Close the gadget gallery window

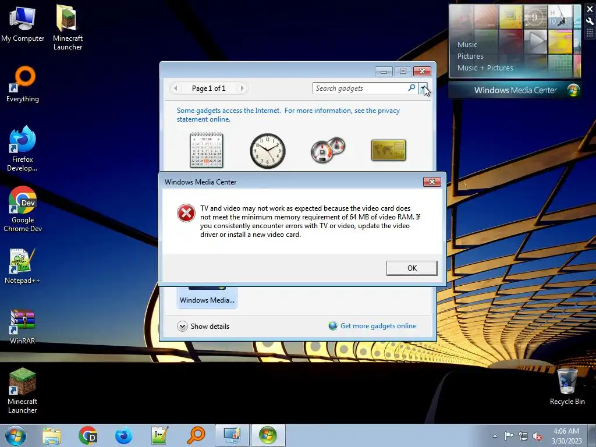[x=422, y=71]
